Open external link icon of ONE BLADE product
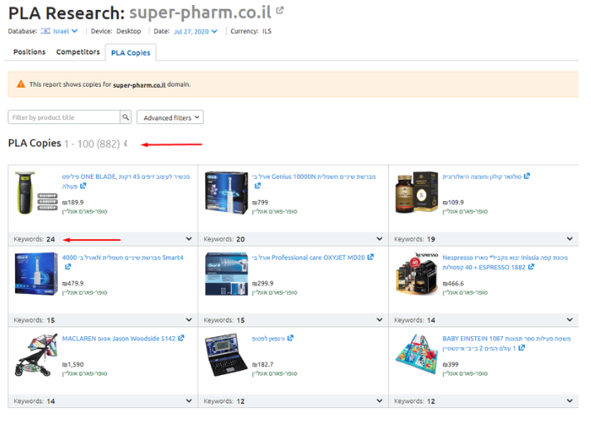The width and height of the screenshot is (591, 423). point(83,185)
